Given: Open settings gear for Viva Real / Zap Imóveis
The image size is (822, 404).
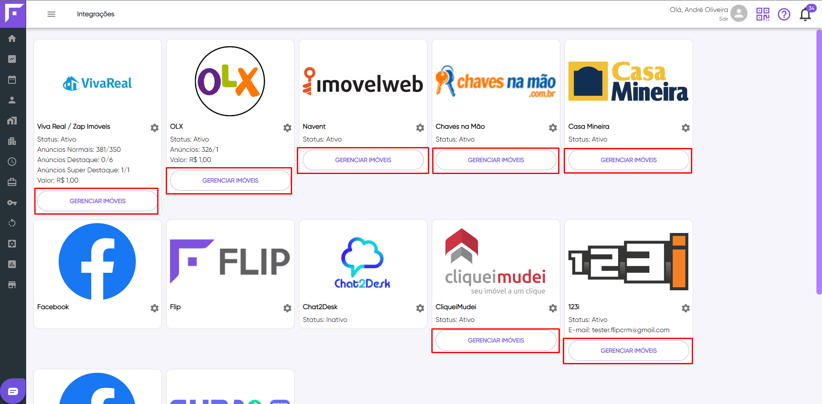Looking at the screenshot, I should click(x=155, y=128).
